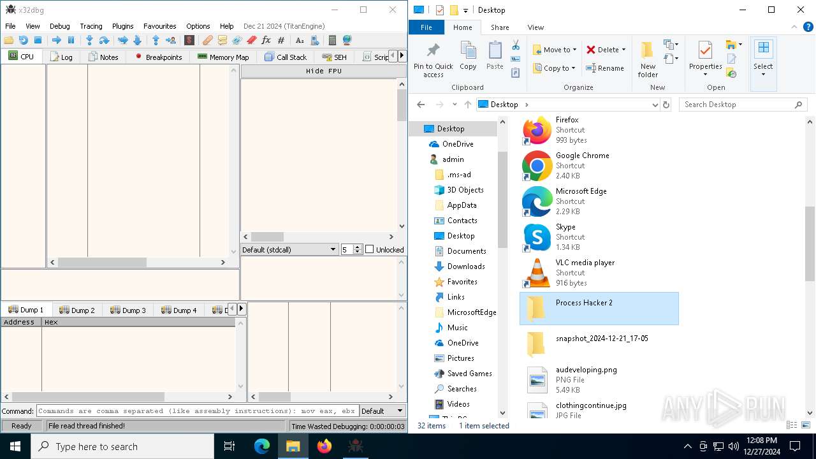
Task: Switch to the Memory Map tab
Action: (222, 57)
